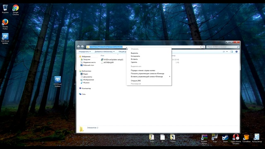Click the refresh button next to the address bar
265x149 pixels.
(x=204, y=47)
